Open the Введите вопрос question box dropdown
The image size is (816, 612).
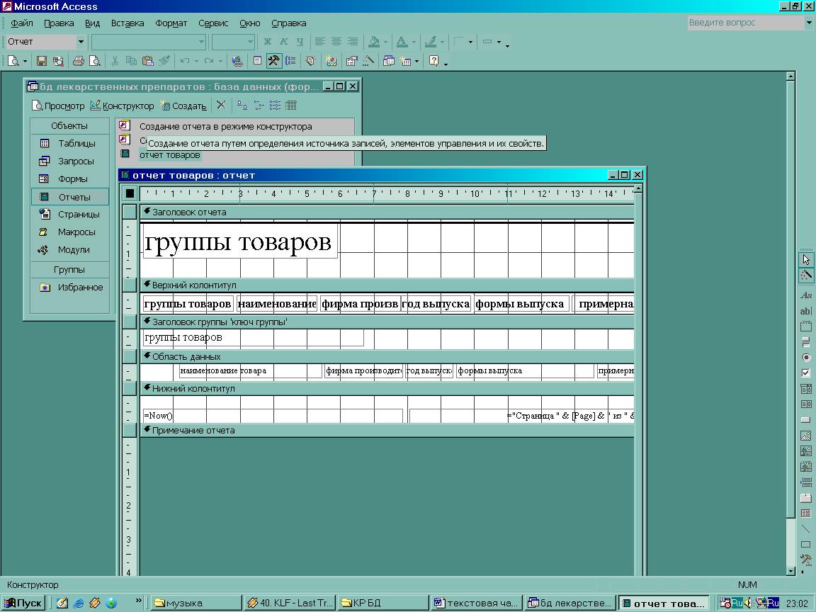809,23
